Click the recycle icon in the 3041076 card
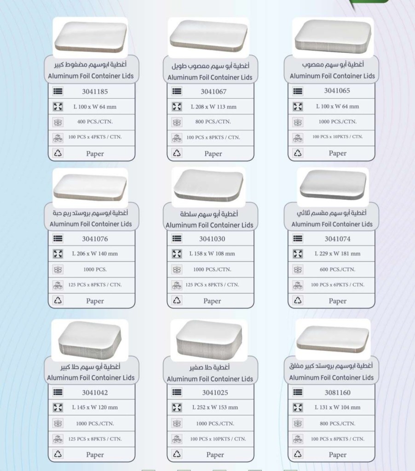This screenshot has width=415, height=471. (x=58, y=301)
